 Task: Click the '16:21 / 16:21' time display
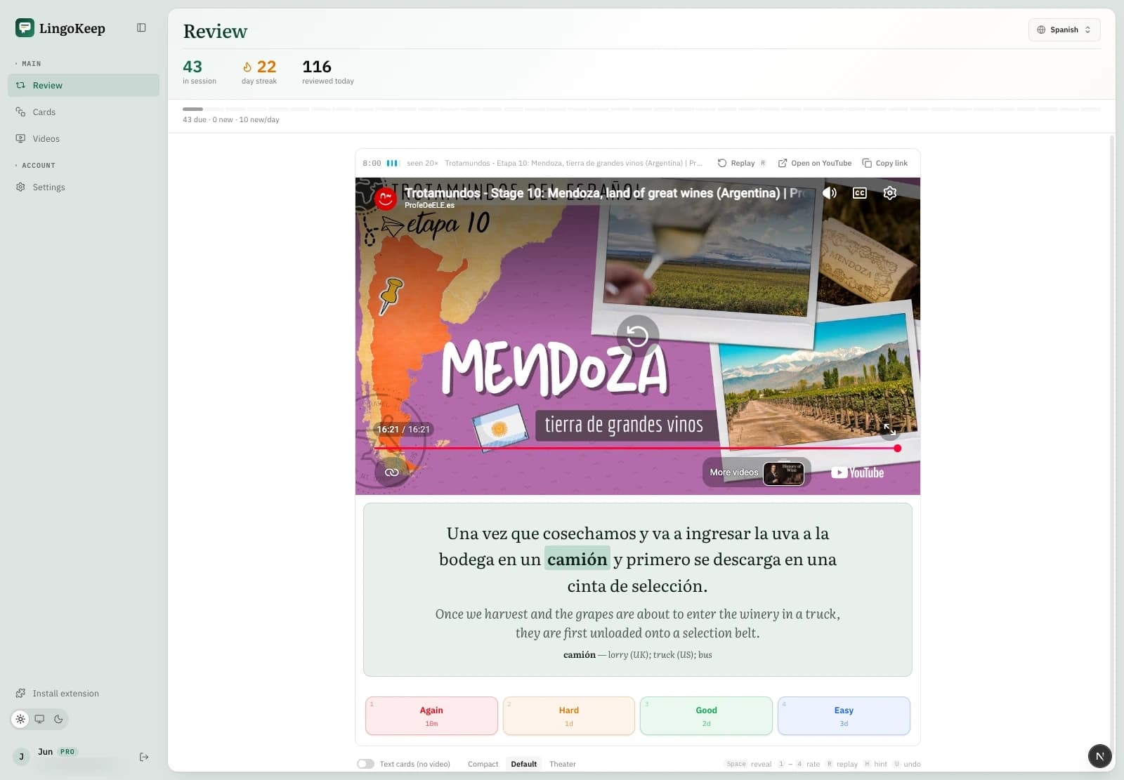coord(403,429)
